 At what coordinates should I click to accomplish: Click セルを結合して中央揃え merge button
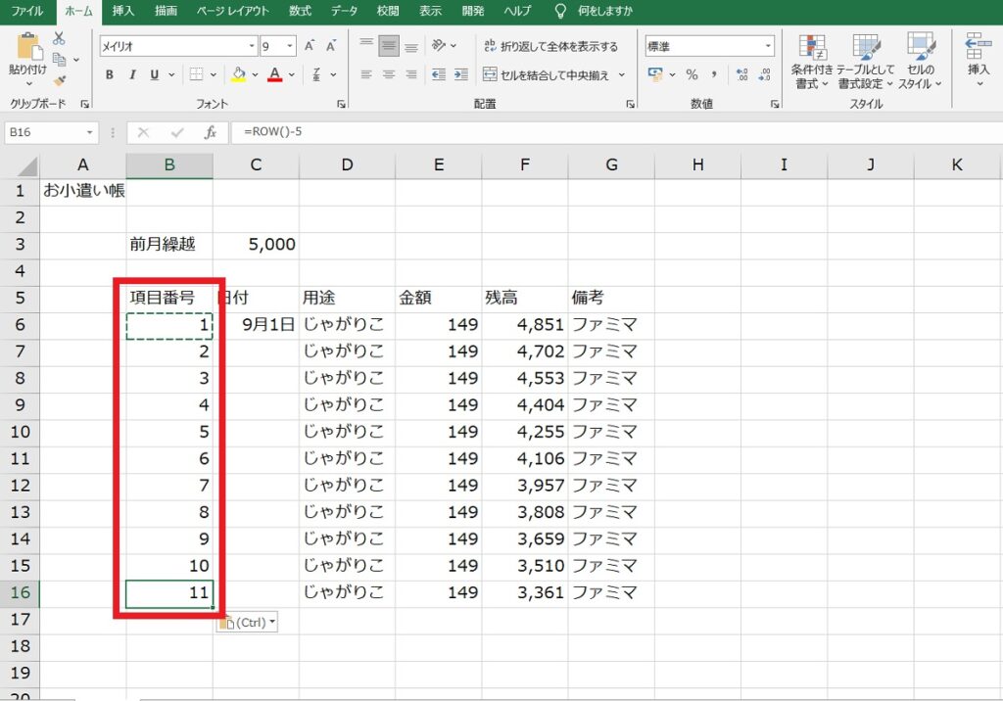[x=547, y=74]
